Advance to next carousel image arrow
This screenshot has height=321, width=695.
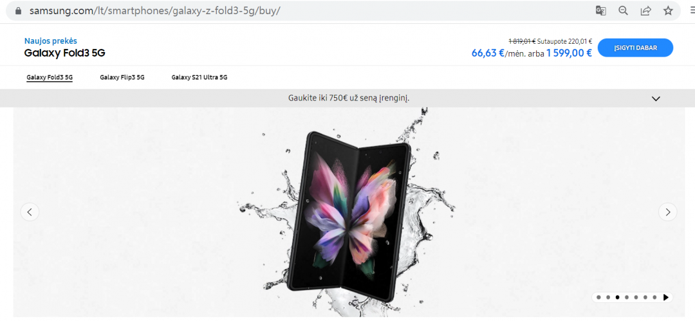point(667,212)
